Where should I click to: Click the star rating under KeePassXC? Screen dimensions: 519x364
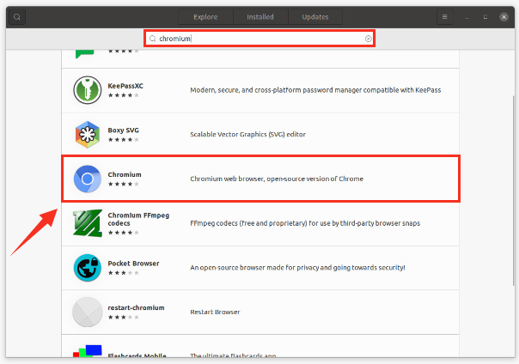point(124,95)
